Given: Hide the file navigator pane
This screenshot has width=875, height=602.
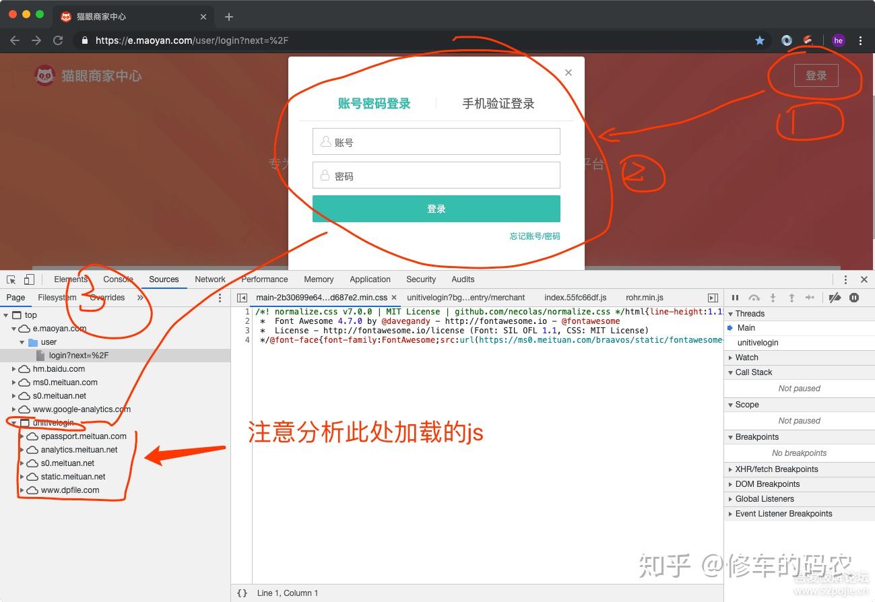Looking at the screenshot, I should click(242, 298).
